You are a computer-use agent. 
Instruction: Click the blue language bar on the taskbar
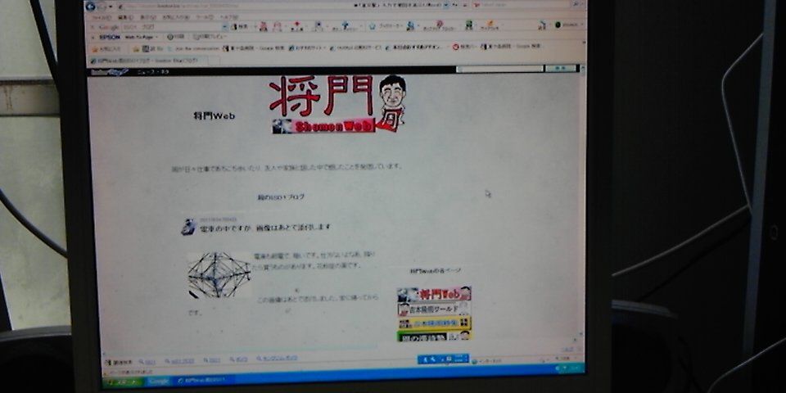(444, 359)
